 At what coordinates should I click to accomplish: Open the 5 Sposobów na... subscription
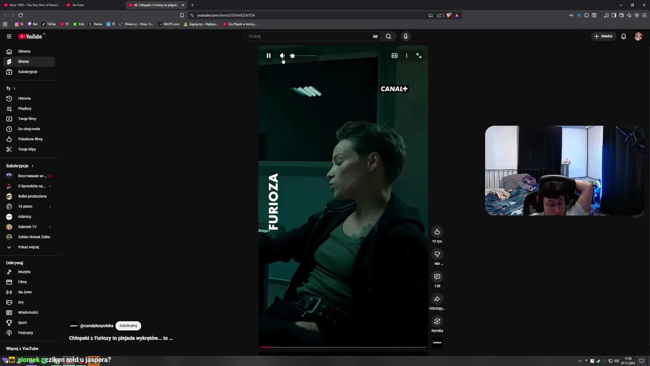(x=29, y=186)
